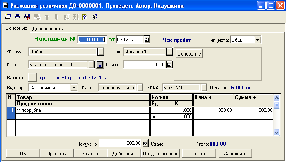Click the Цена + column header
Viewport: 286px width, 162px height.
tap(213, 100)
